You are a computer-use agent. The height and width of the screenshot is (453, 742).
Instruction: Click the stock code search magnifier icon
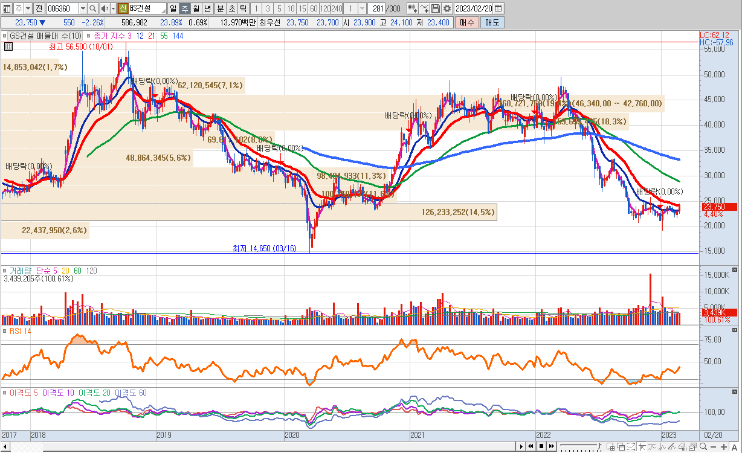coord(92,8)
